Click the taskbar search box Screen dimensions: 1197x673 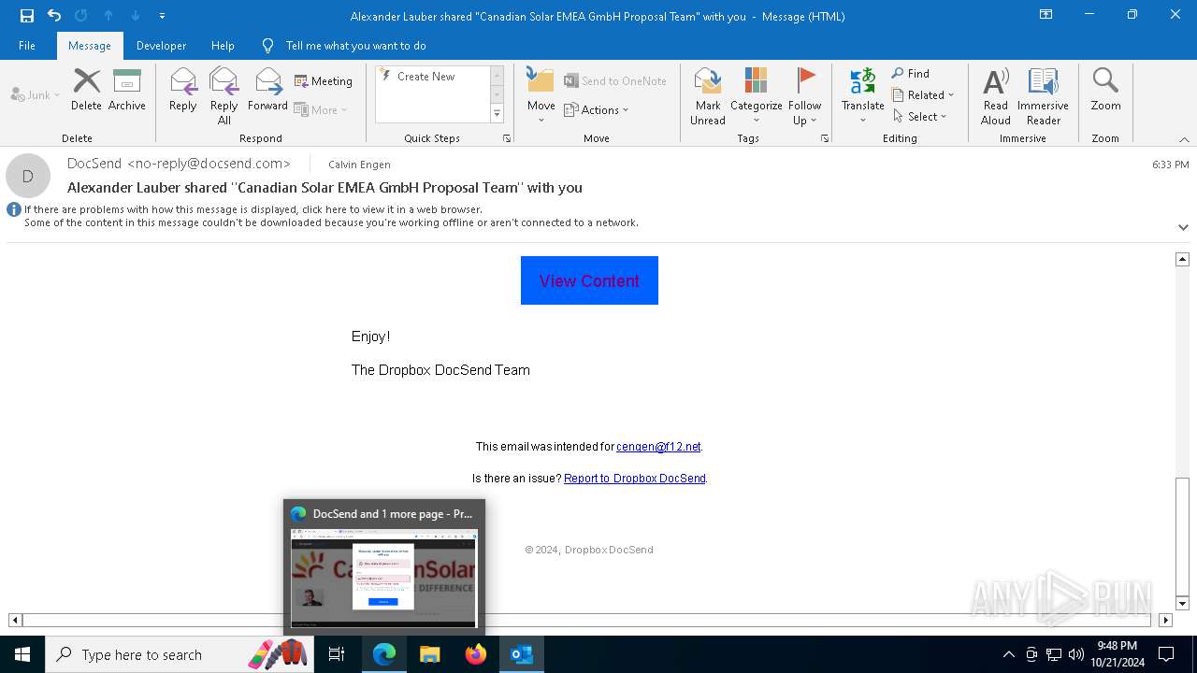click(180, 654)
